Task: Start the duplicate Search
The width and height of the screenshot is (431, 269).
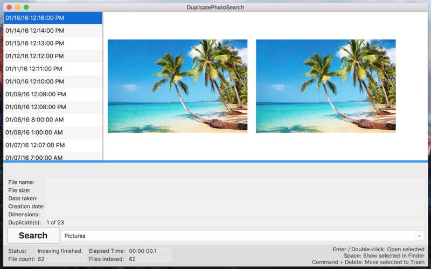Action: point(33,236)
